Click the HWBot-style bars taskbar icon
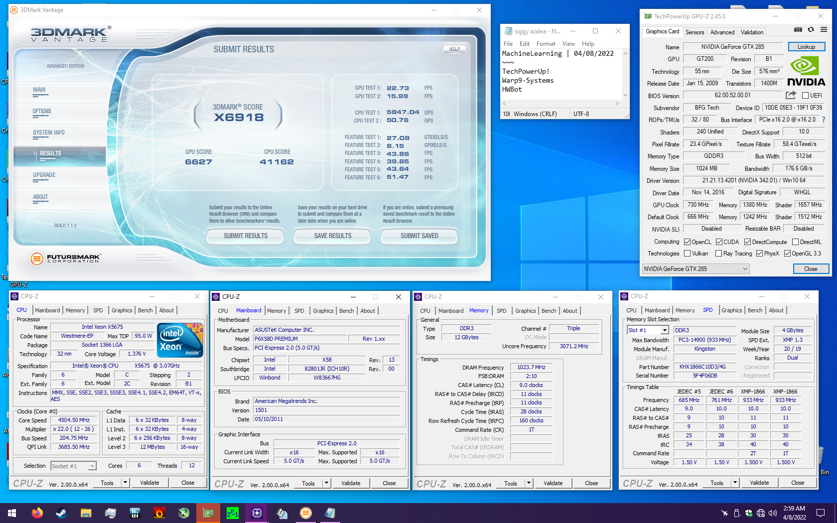Viewport: 837px width, 523px height. tap(135, 513)
